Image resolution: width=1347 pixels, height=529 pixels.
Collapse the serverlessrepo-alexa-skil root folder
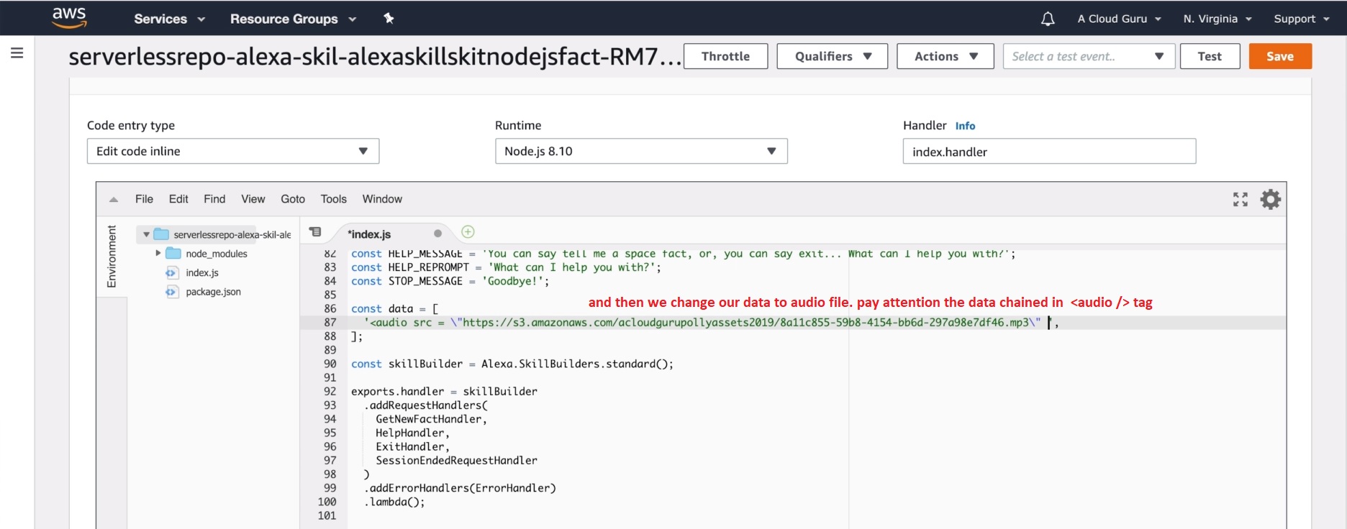coord(146,234)
